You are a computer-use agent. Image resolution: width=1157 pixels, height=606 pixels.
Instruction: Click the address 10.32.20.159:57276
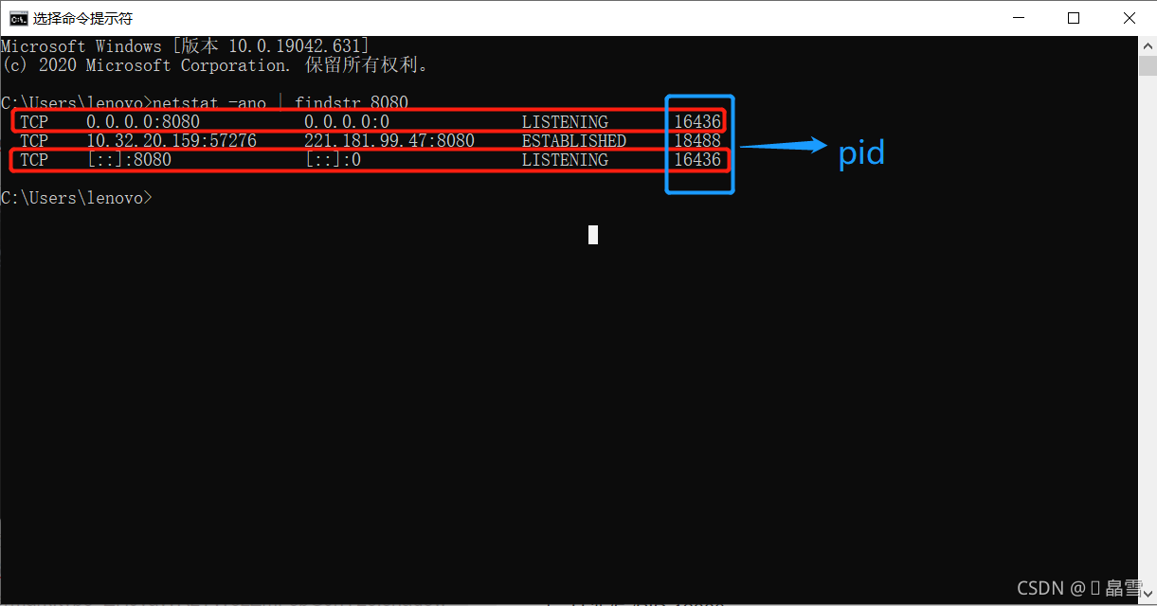coord(172,141)
